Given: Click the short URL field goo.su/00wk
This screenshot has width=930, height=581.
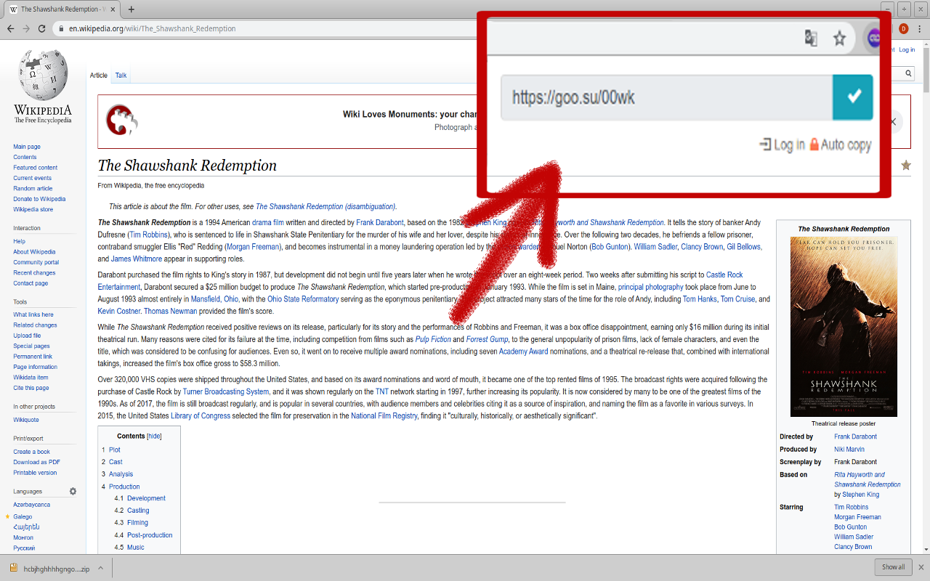Looking at the screenshot, I should [666, 97].
